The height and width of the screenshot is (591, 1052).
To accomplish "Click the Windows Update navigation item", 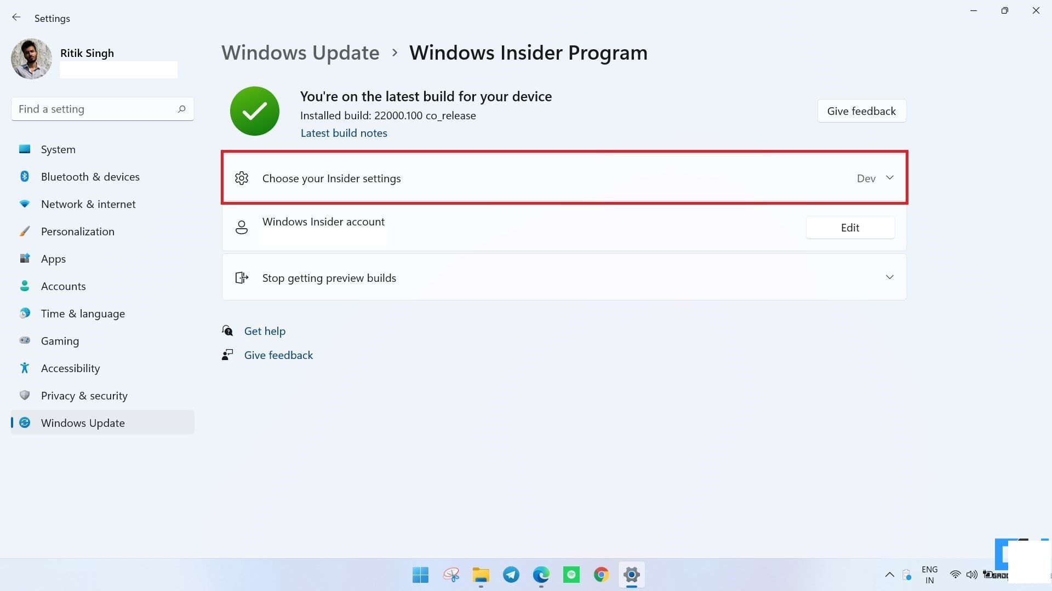I will click(82, 422).
